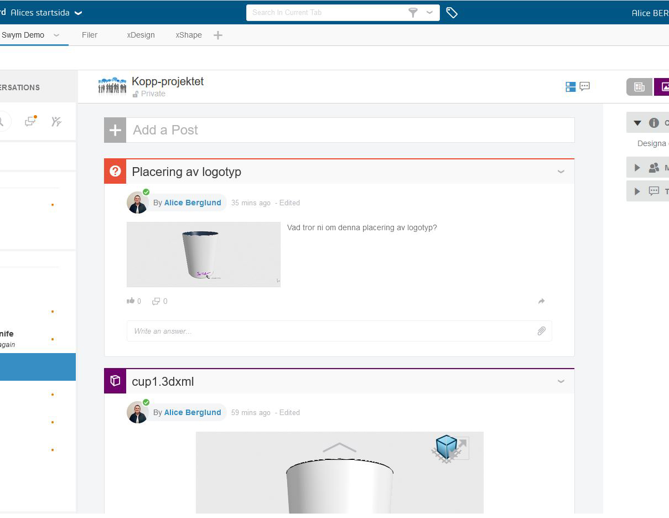The width and height of the screenshot is (669, 518).
Task: Expand the members section triangle in right panel
Action: click(637, 168)
